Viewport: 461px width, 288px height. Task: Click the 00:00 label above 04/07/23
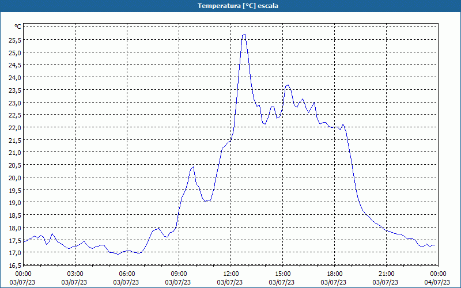(438, 274)
